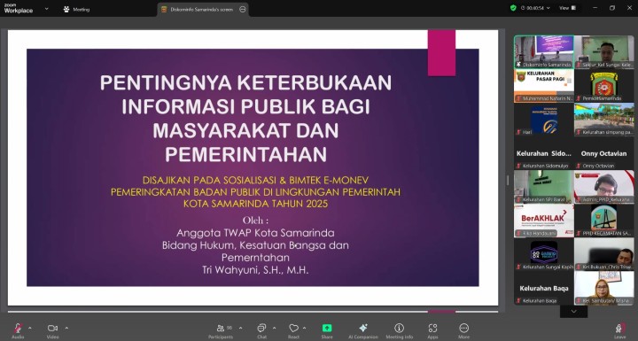Open the Participants panel
This screenshot has width=638, height=341.
click(x=221, y=330)
